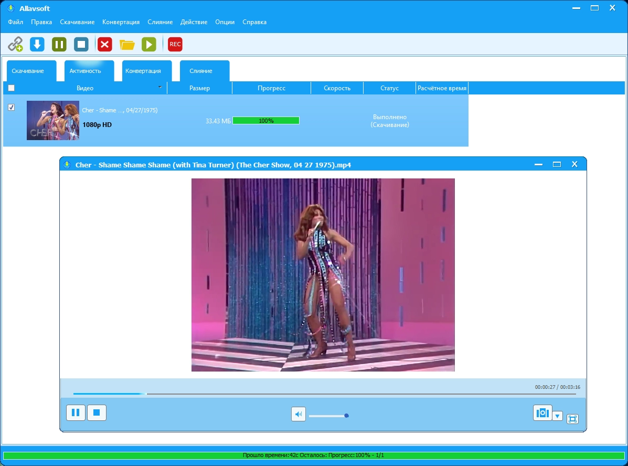This screenshot has height=466, width=628.
Task: Stop download with blue toolbar stop icon
Action: (x=81, y=44)
